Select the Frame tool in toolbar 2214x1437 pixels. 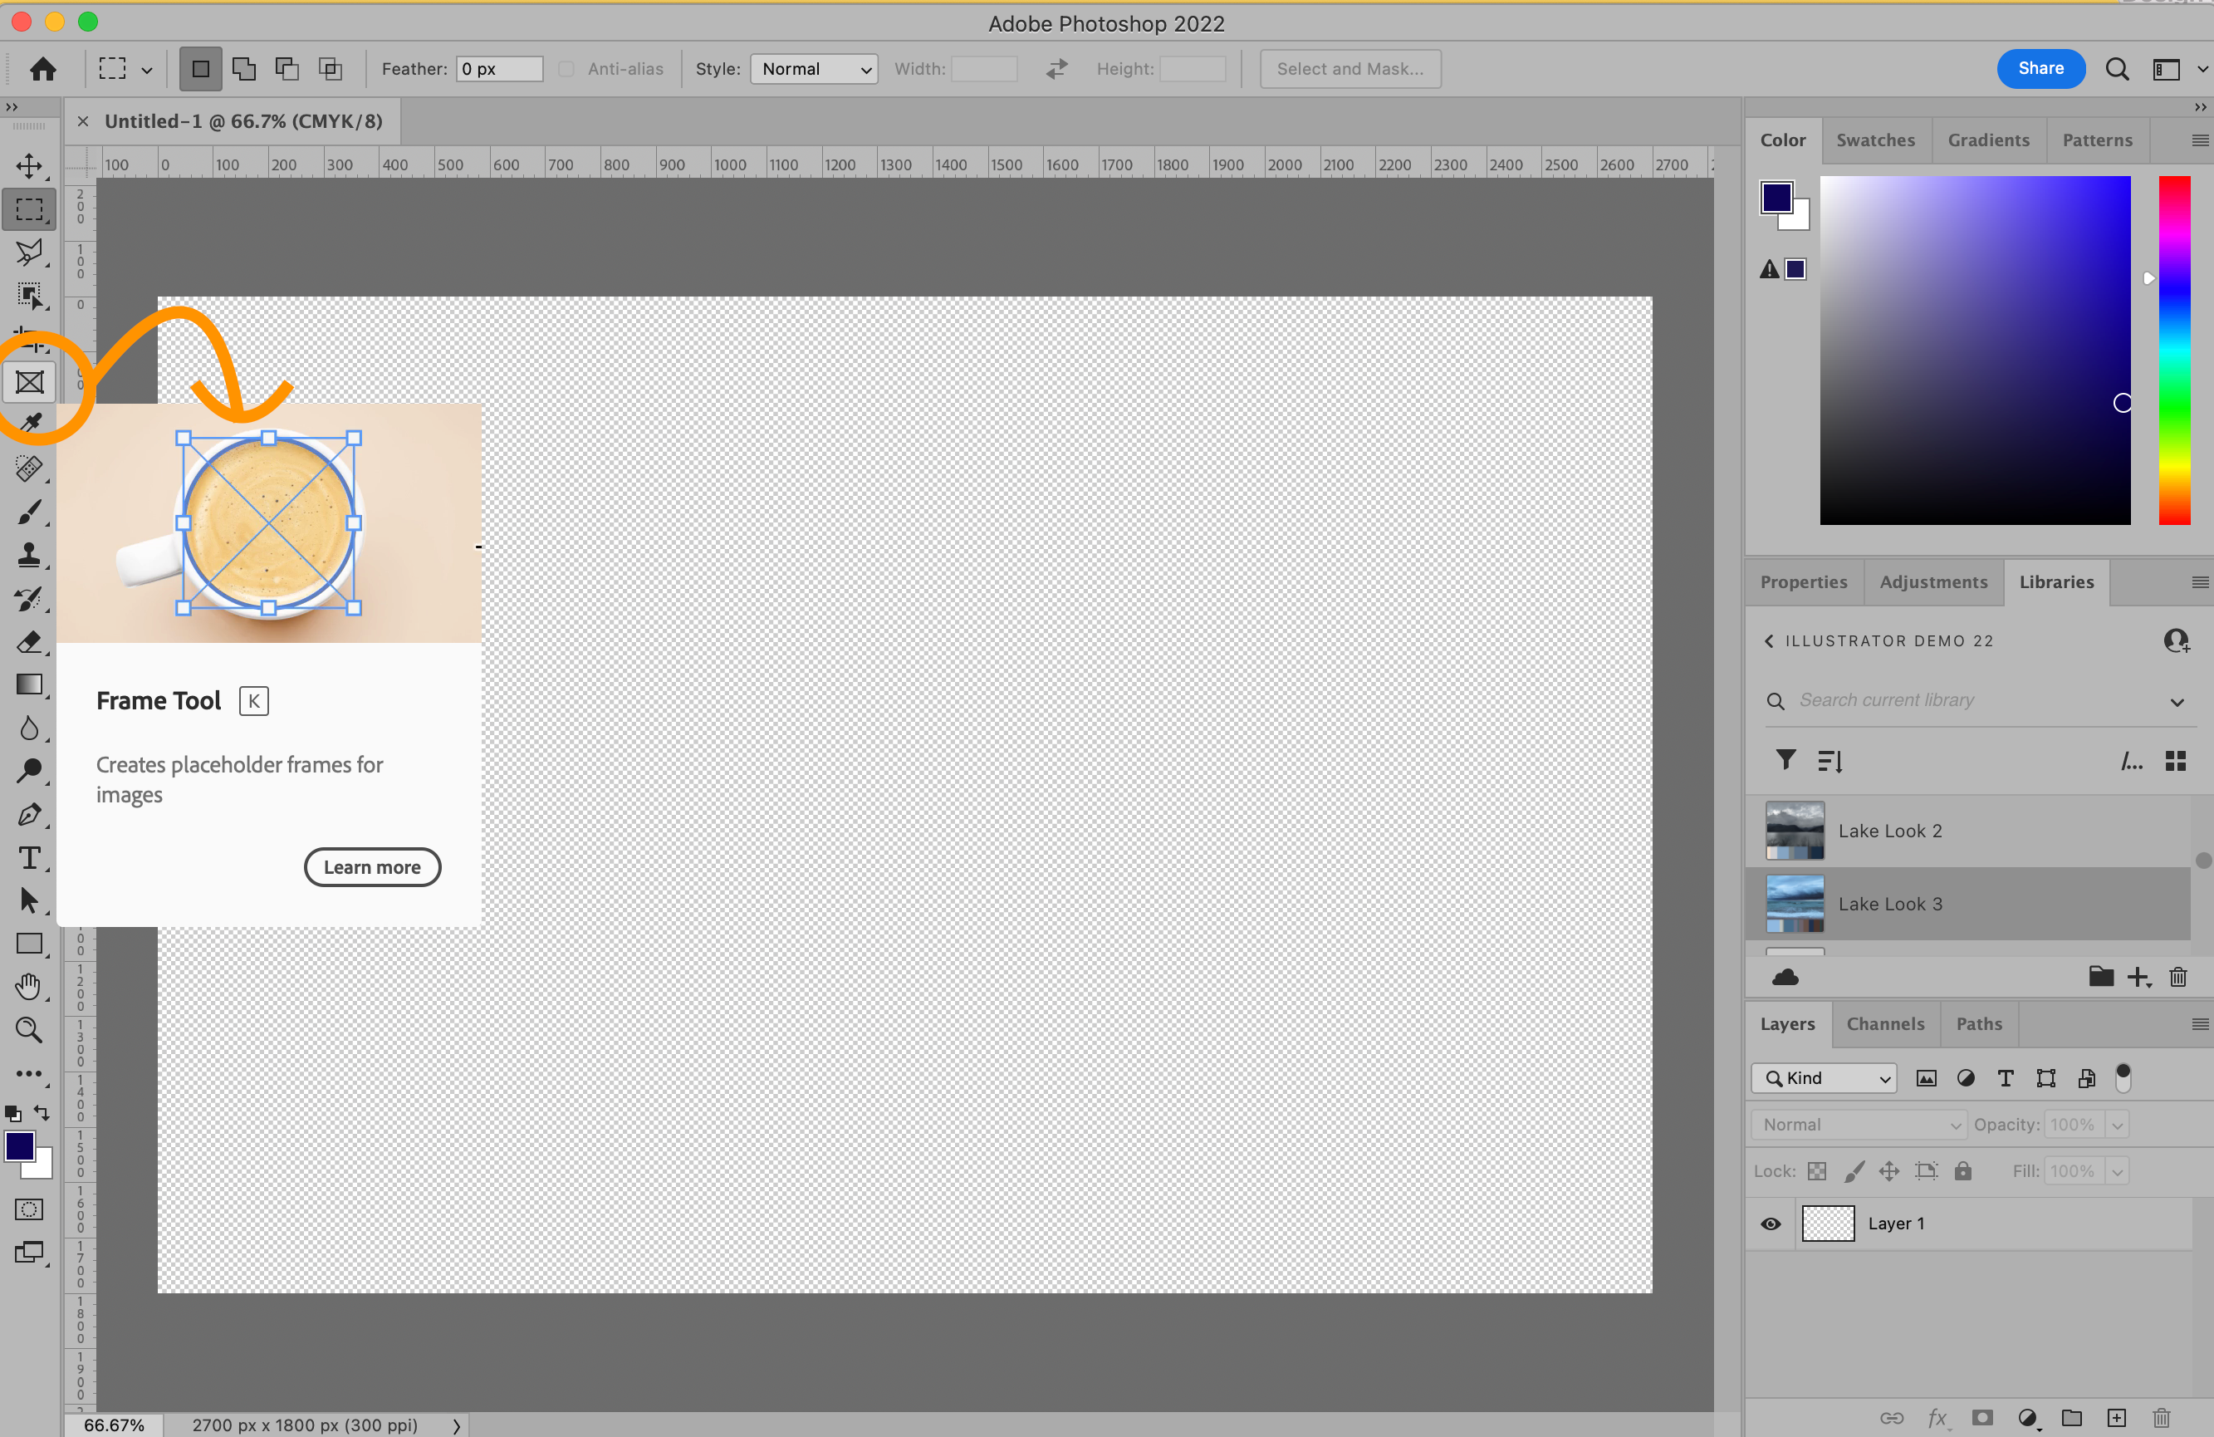click(x=30, y=381)
